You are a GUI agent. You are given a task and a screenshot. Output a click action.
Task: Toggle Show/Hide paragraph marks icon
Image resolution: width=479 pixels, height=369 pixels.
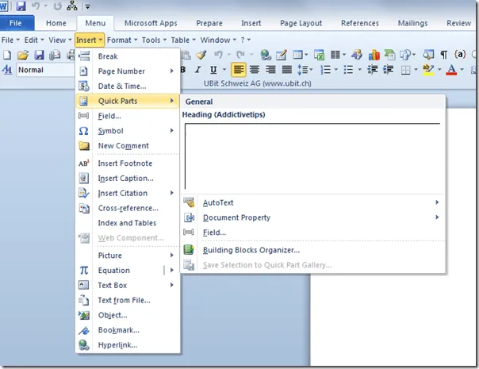point(444,55)
